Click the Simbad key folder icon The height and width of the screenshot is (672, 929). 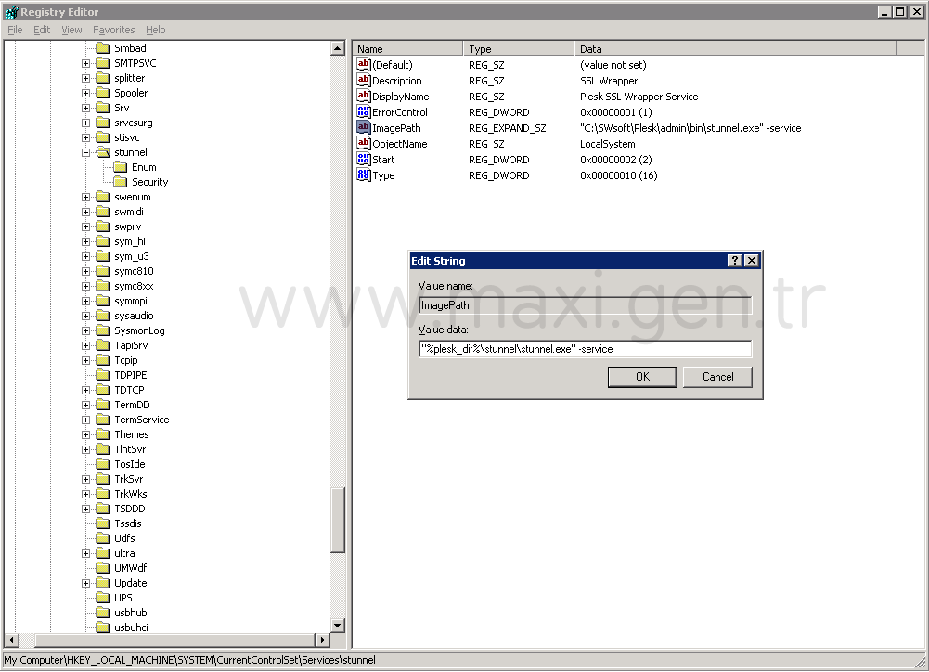(103, 48)
